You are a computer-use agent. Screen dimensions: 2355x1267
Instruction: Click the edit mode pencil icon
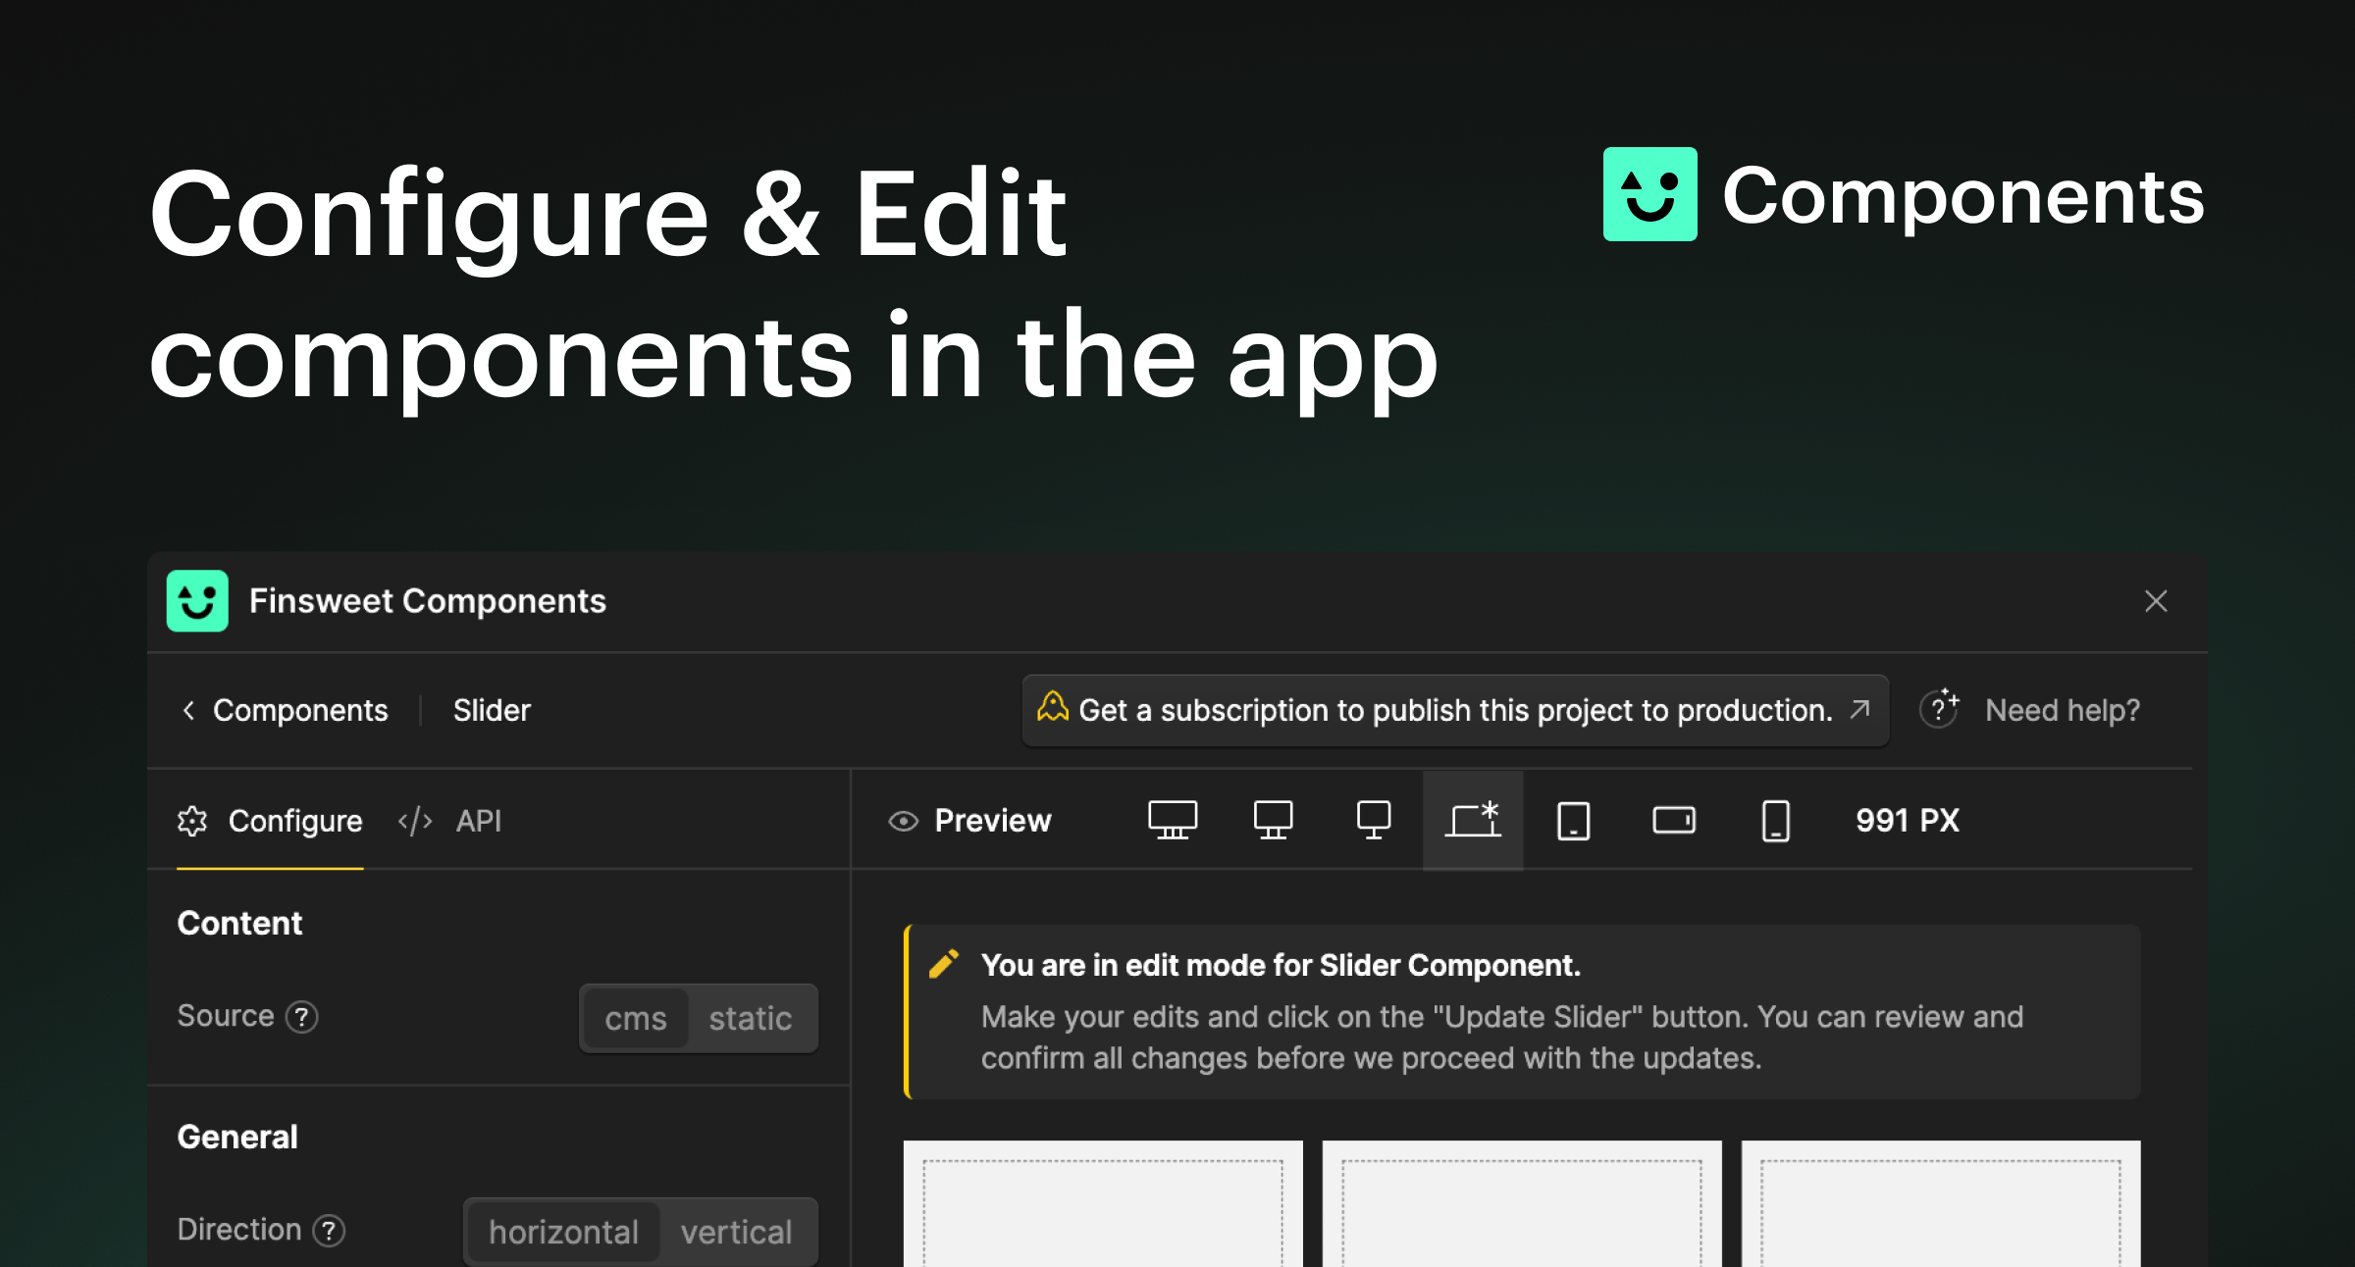(943, 965)
